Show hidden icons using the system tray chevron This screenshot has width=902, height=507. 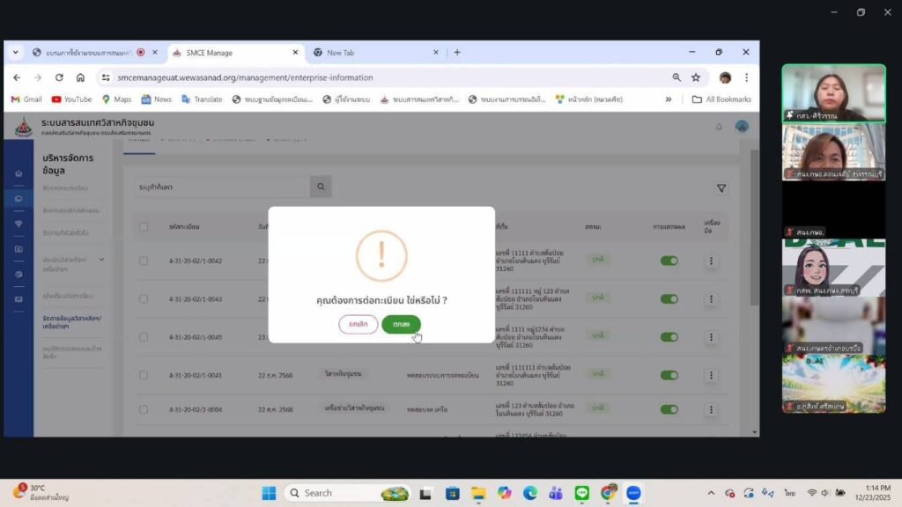711,493
